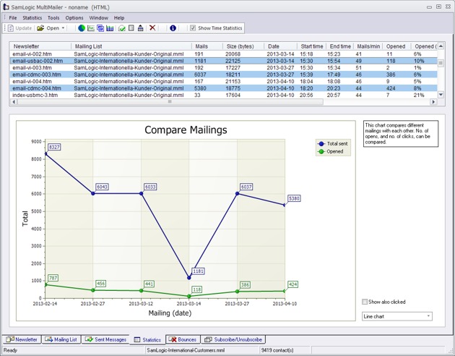Select the email-vi-004.htm row
Screen dimensions: 455x356
pos(223,81)
